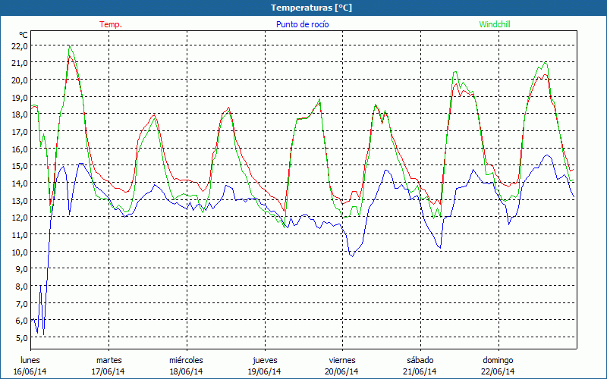This screenshot has width=607, height=379.
Task: Click the viernes day label
Action: 341,360
